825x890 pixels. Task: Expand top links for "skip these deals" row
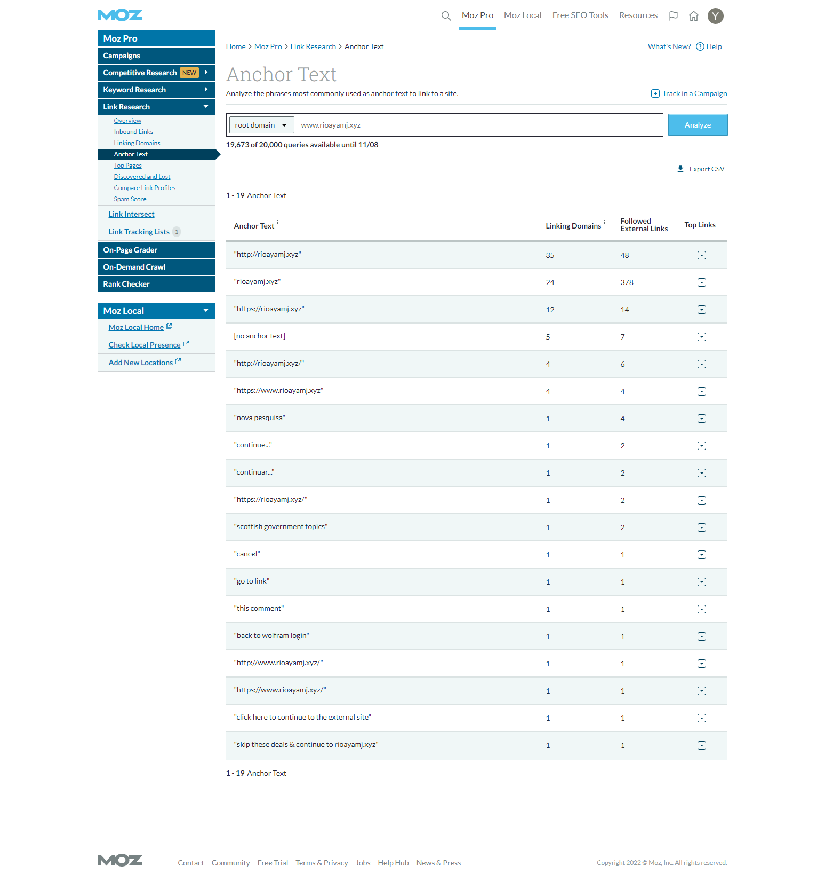coord(702,745)
